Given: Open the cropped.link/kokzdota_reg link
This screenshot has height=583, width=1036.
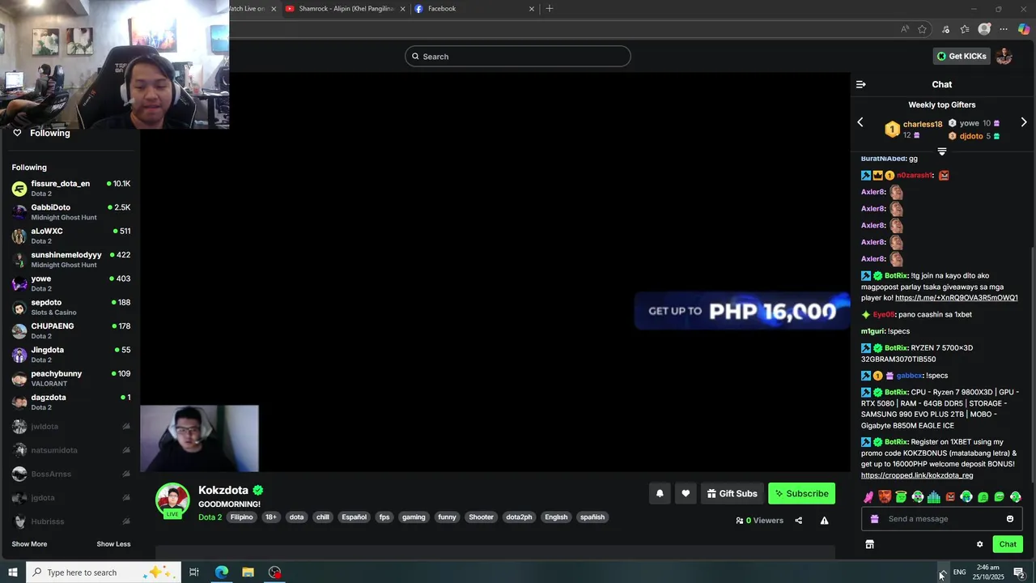Looking at the screenshot, I should click(x=917, y=475).
